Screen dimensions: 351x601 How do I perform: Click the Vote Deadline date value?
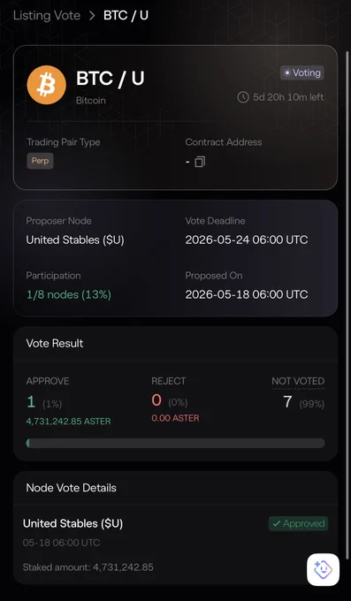(247, 240)
